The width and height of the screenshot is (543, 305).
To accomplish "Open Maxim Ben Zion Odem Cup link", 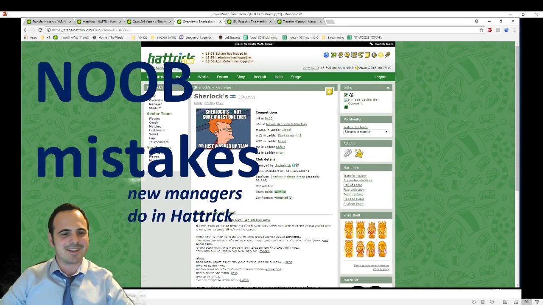I will point(286,124).
